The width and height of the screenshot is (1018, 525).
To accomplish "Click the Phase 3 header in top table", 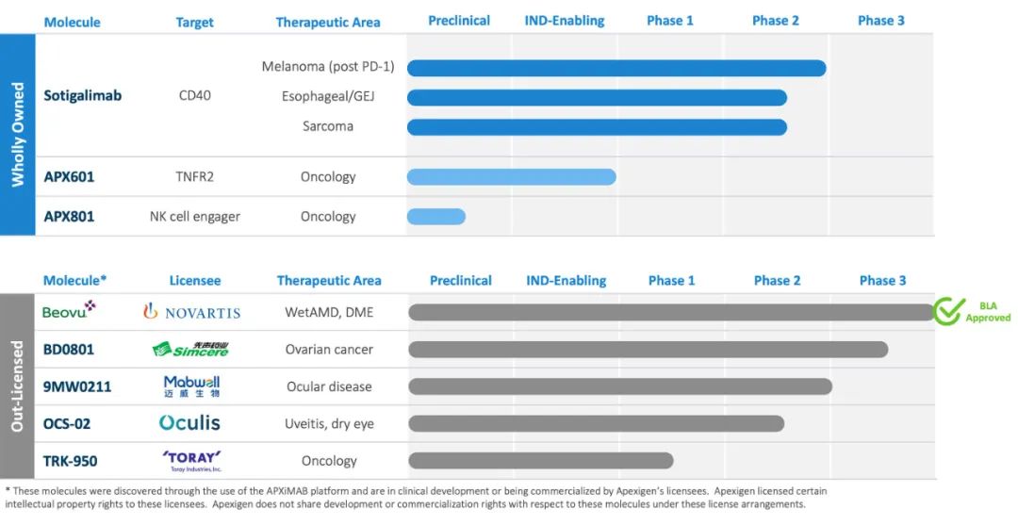I will [880, 21].
